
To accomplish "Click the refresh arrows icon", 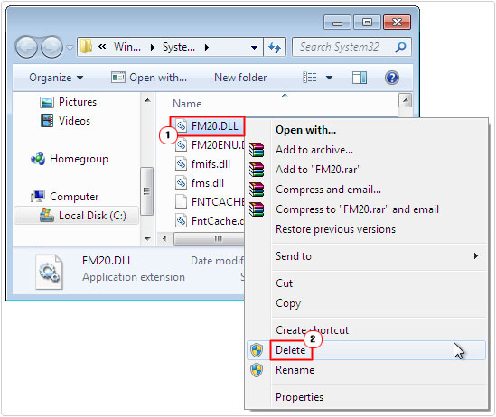I will click(x=275, y=47).
